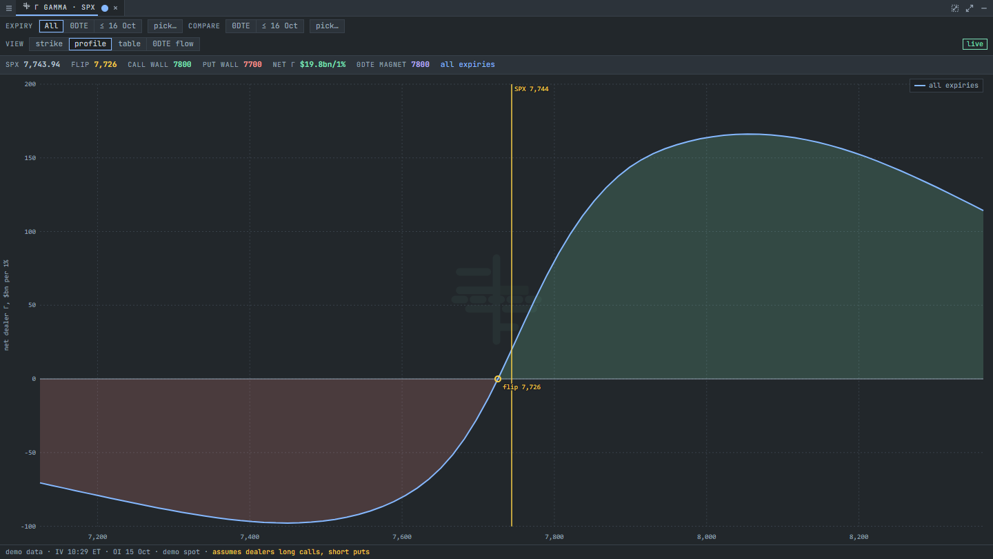The width and height of the screenshot is (993, 559).
Task: Click the NET Γ $19.8bn/1% stat
Action: [309, 65]
